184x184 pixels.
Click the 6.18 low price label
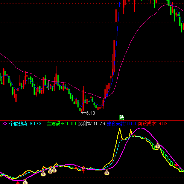88,113
